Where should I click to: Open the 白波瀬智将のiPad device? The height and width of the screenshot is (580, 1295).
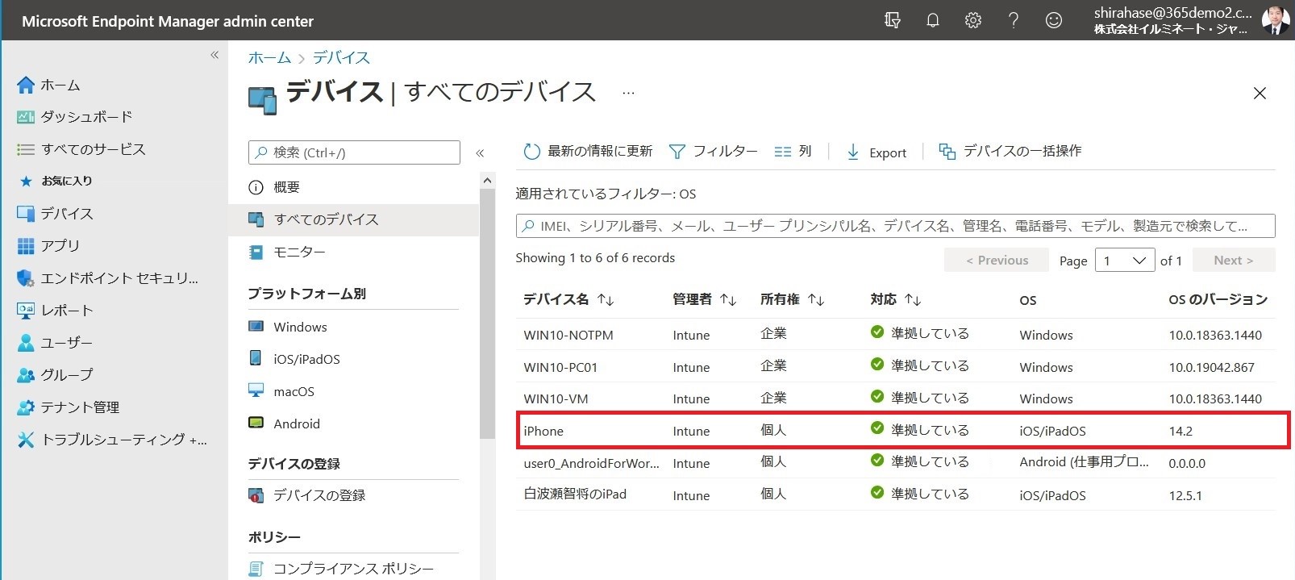575,494
